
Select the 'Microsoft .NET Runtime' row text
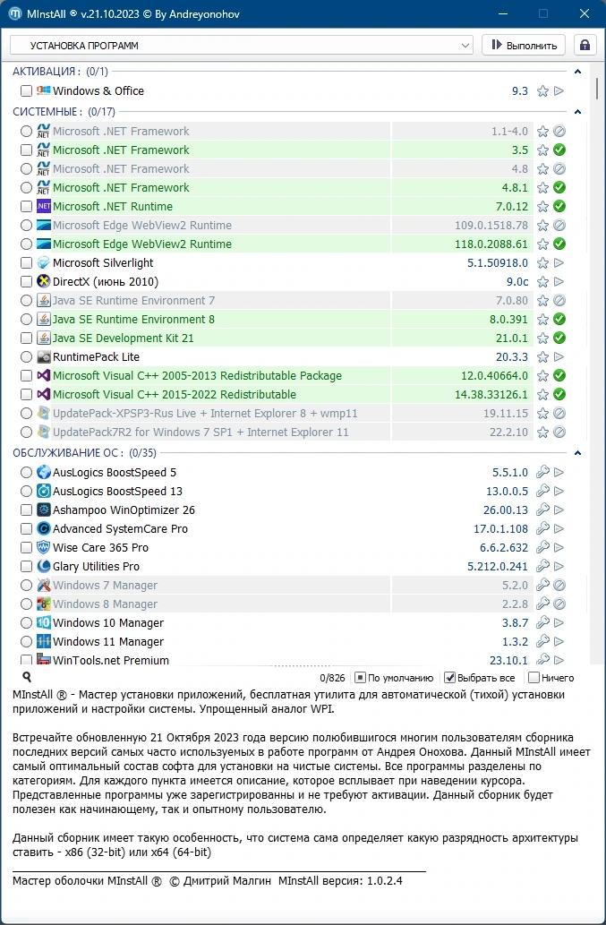(113, 207)
